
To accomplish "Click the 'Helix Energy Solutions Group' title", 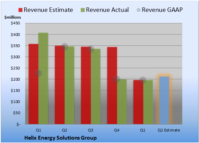I will click(x=61, y=138).
